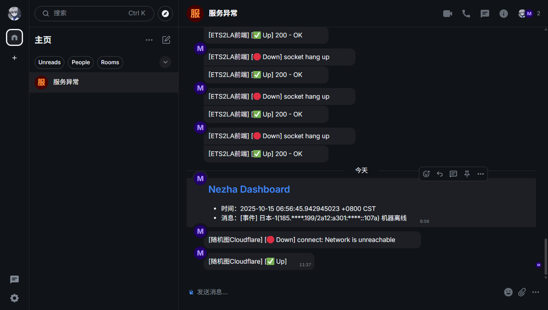Image resolution: width=548 pixels, height=310 pixels.
Task: Start a voice call
Action: click(x=466, y=14)
